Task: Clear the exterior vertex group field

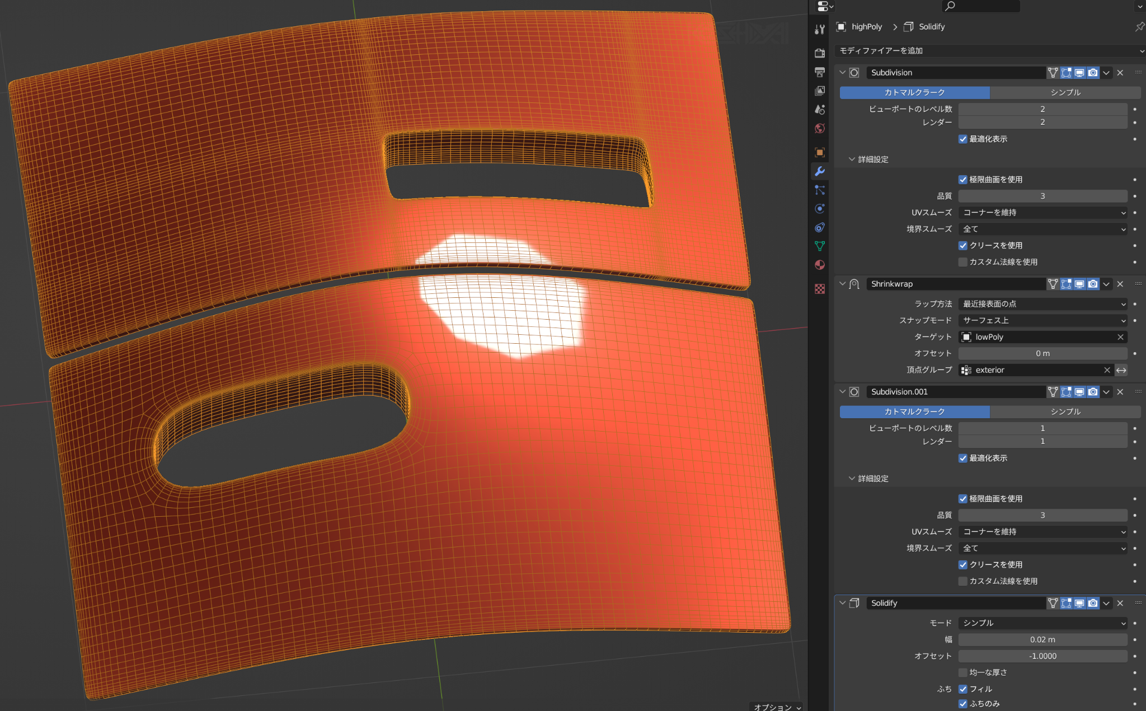Action: click(x=1107, y=370)
